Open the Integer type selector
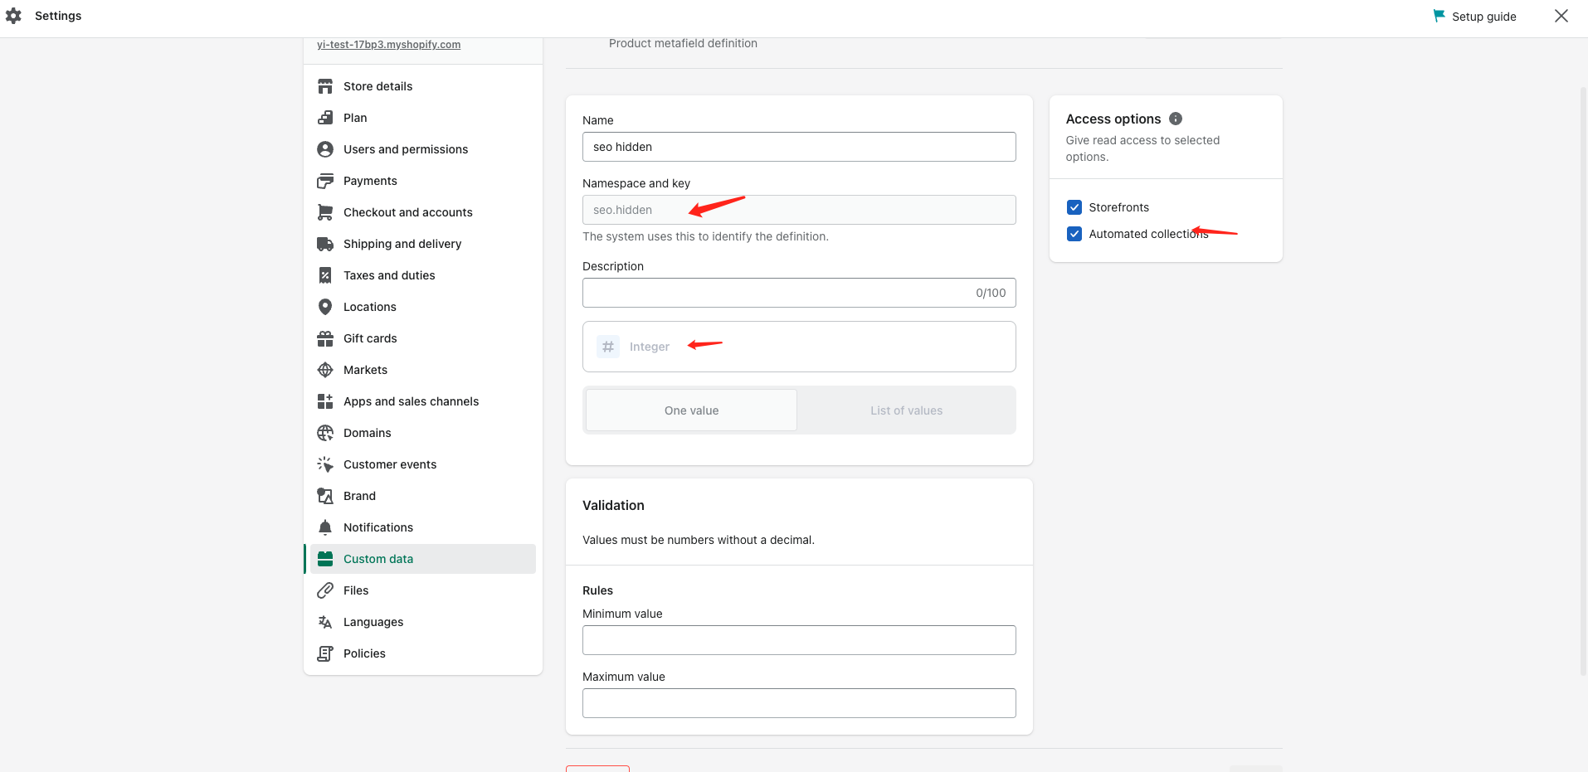Viewport: 1588px width, 772px height. pyautogui.click(x=798, y=347)
